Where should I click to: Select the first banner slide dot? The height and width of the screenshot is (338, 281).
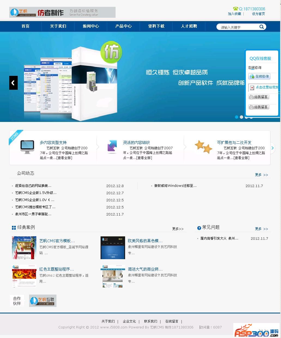[x=237, y=117]
